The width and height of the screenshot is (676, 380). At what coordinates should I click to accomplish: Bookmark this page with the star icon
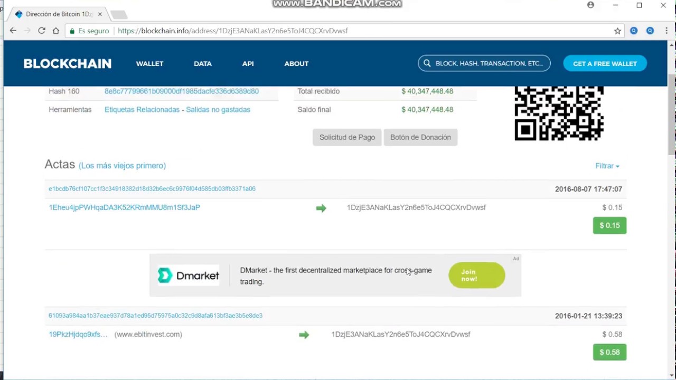click(617, 31)
